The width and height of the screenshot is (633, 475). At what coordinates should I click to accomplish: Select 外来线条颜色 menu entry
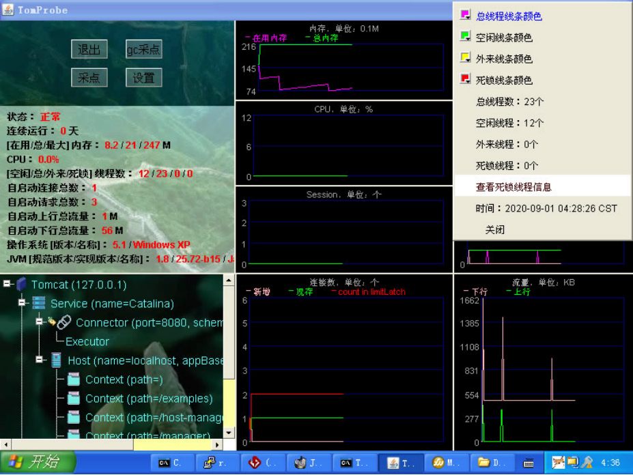coord(542,59)
